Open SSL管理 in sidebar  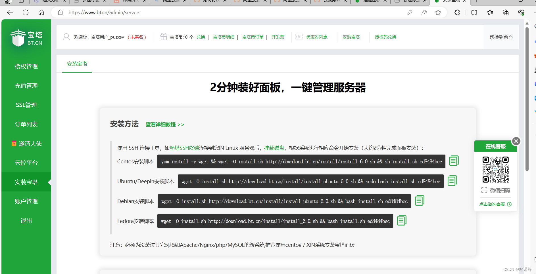[x=26, y=105]
